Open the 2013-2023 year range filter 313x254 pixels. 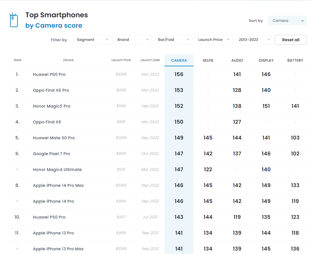(x=253, y=40)
